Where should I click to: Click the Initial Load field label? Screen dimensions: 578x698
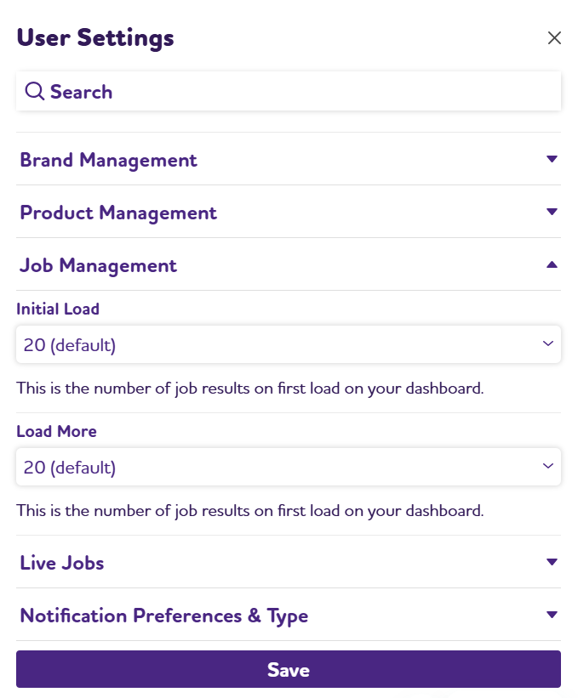pos(58,309)
